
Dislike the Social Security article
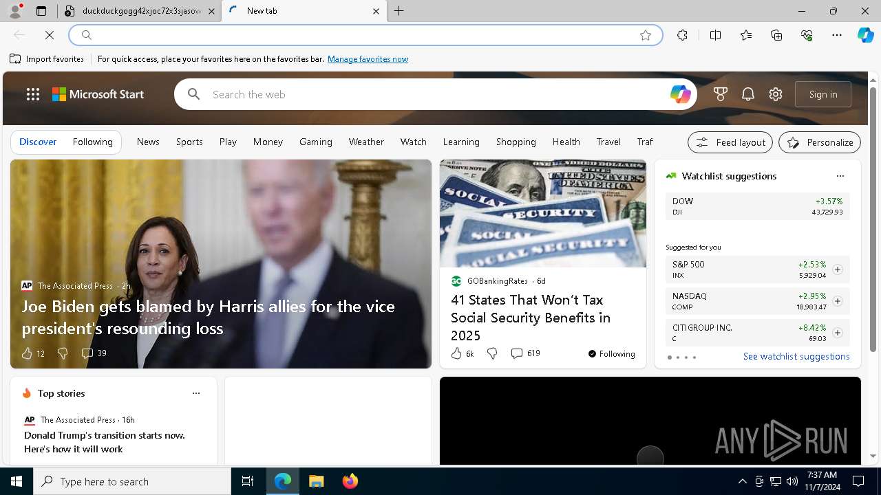[492, 353]
